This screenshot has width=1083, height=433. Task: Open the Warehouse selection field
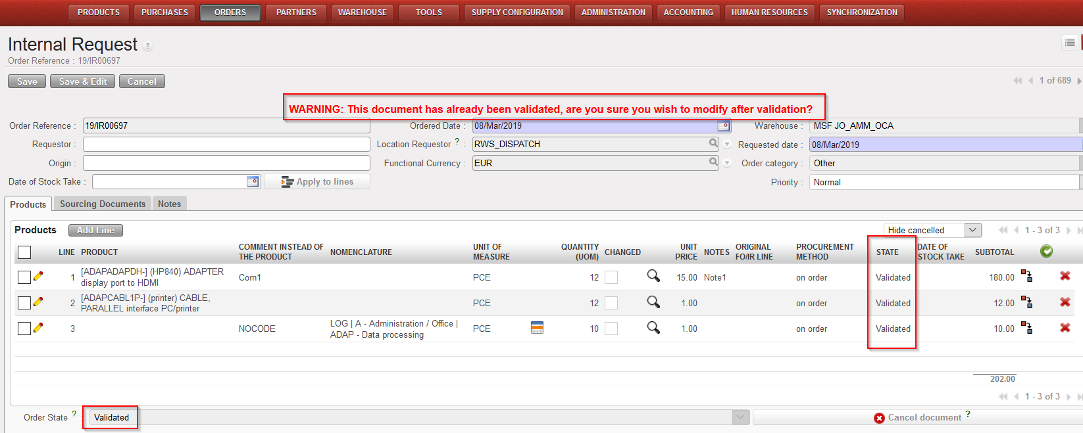945,125
